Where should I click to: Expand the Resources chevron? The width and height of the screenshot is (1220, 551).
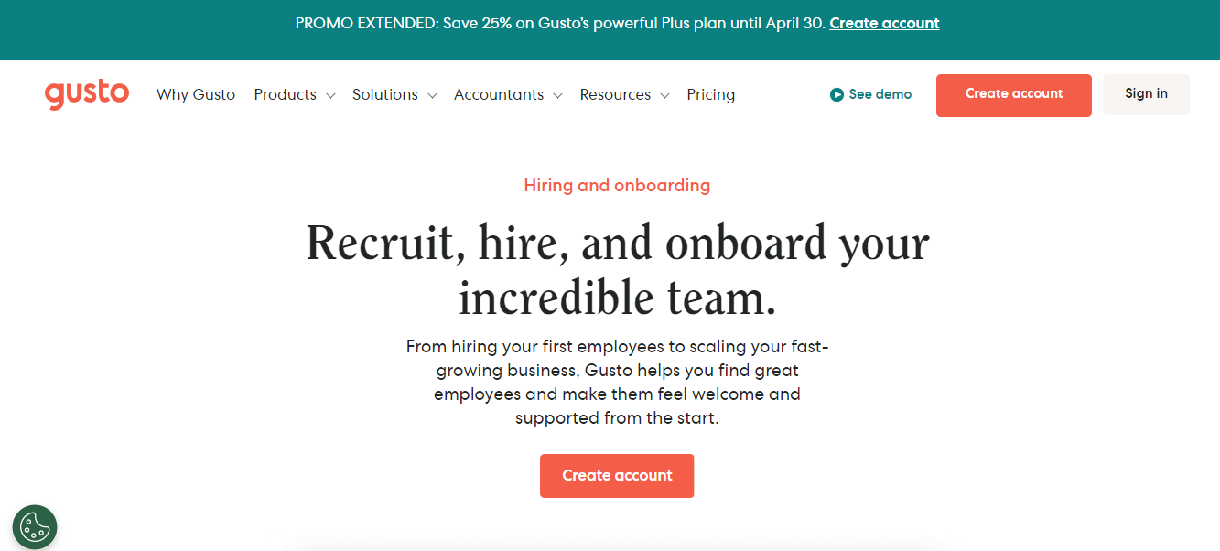click(x=664, y=95)
